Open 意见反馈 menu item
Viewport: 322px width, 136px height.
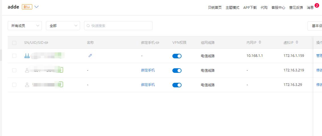[296, 8]
